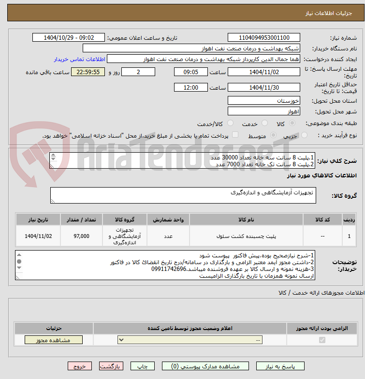The height and width of the screenshot is (379, 365).
Task: Click the واحد شمارش column header
Action: point(168,220)
